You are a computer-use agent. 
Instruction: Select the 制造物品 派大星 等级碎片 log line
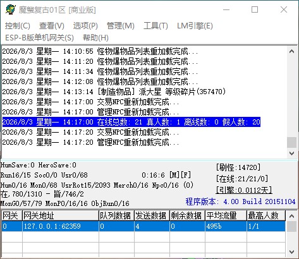click(x=114, y=92)
